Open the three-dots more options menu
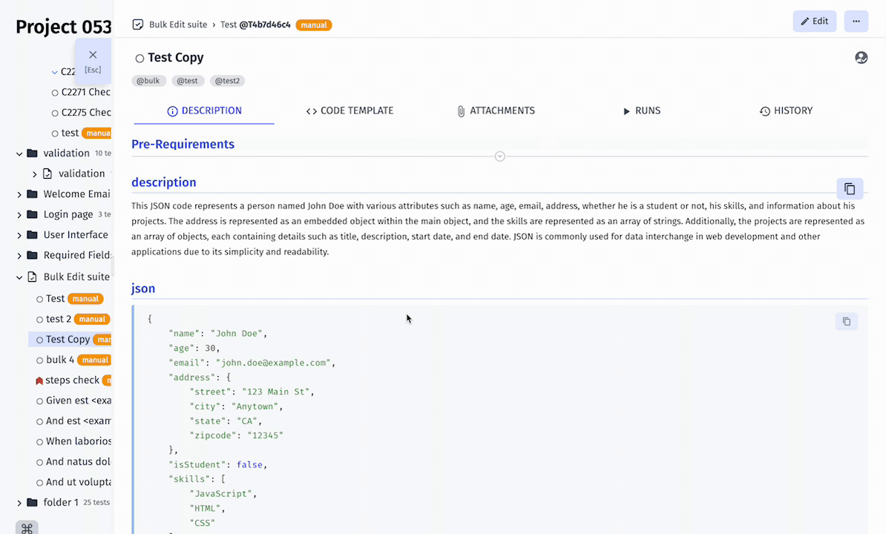The height and width of the screenshot is (534, 886). (856, 22)
